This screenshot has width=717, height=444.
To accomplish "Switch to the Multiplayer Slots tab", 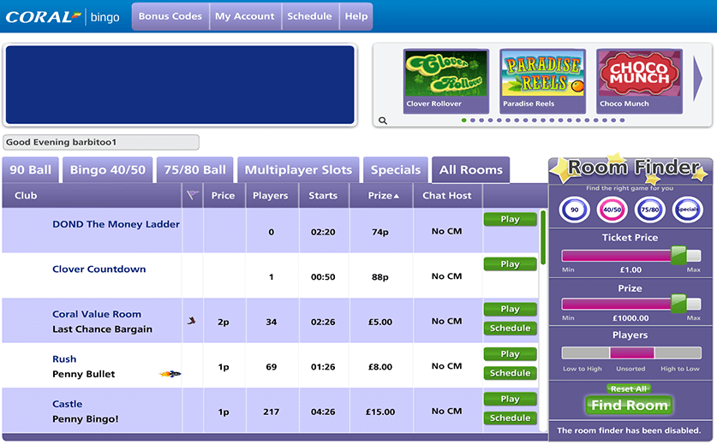I will coord(298,169).
